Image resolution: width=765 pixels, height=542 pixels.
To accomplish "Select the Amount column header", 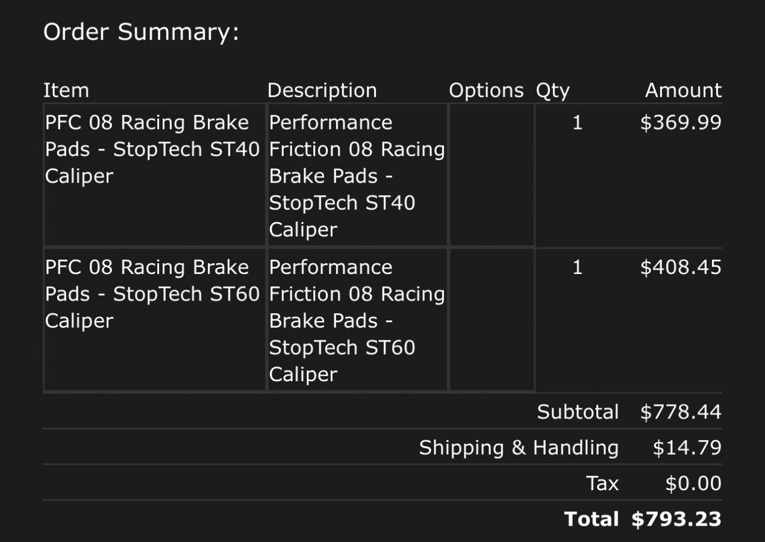I will (683, 90).
